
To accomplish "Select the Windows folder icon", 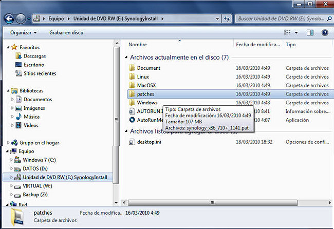I will [132, 103].
